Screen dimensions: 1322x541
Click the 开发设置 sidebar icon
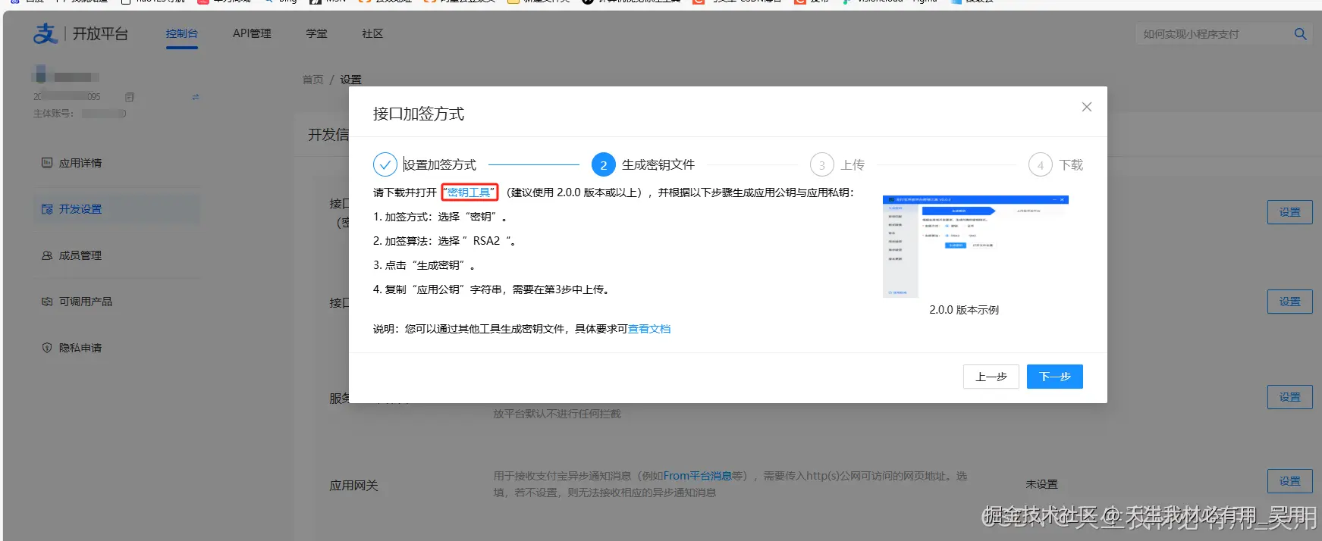click(47, 209)
